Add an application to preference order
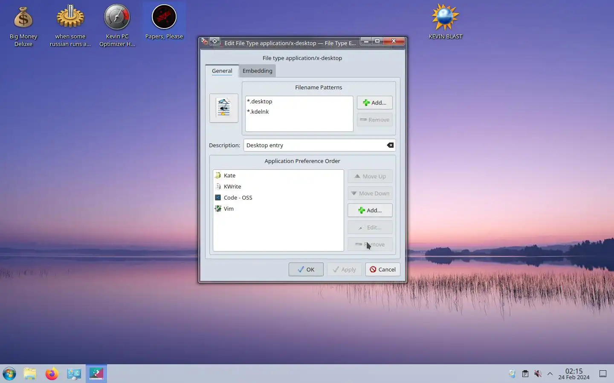This screenshot has height=383, width=614. click(370, 210)
